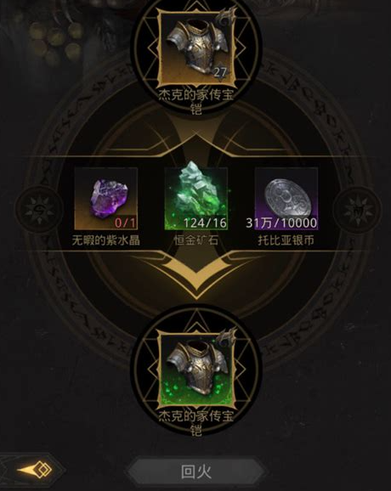This screenshot has height=491, width=391.
Task: Click the bottom 杰克的家传宝铠 name label
Action: pyautogui.click(x=196, y=423)
